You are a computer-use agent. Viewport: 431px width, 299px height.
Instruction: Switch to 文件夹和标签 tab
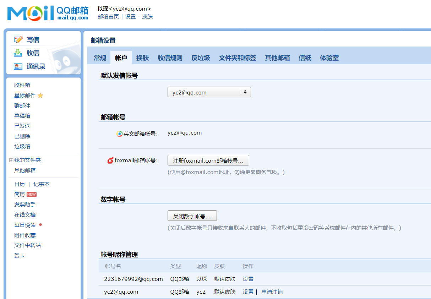(238, 58)
